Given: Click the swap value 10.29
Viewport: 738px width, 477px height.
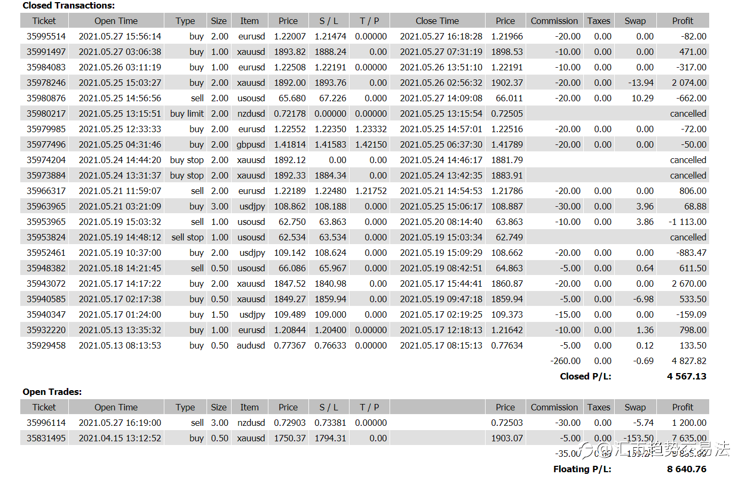Looking at the screenshot, I should pos(642,98).
